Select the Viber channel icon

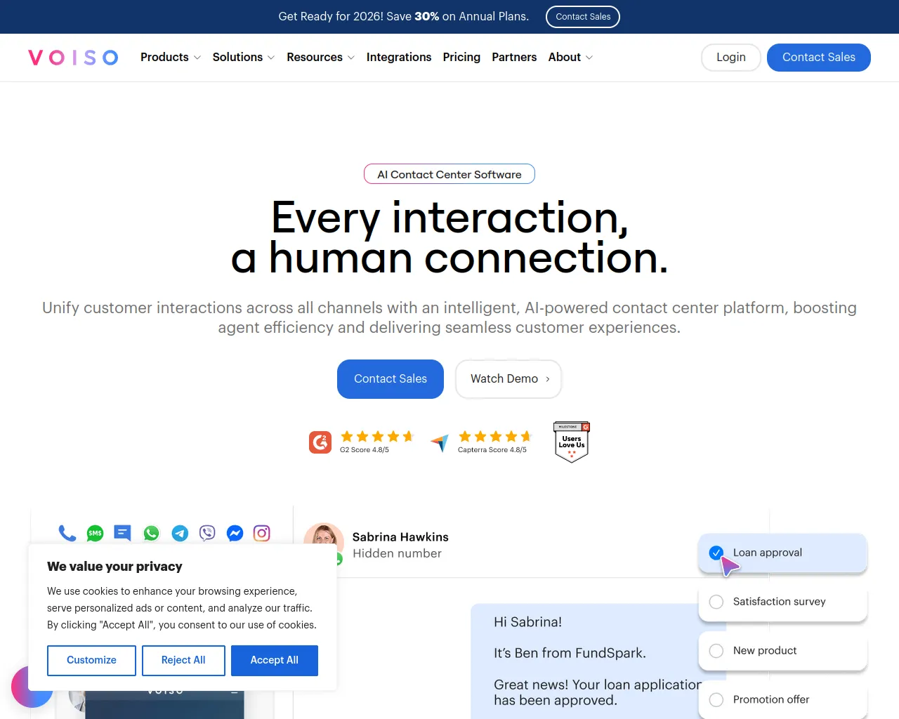tap(207, 534)
